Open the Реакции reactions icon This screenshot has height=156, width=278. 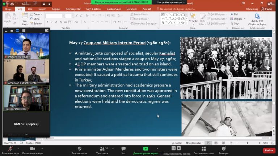[223, 149]
